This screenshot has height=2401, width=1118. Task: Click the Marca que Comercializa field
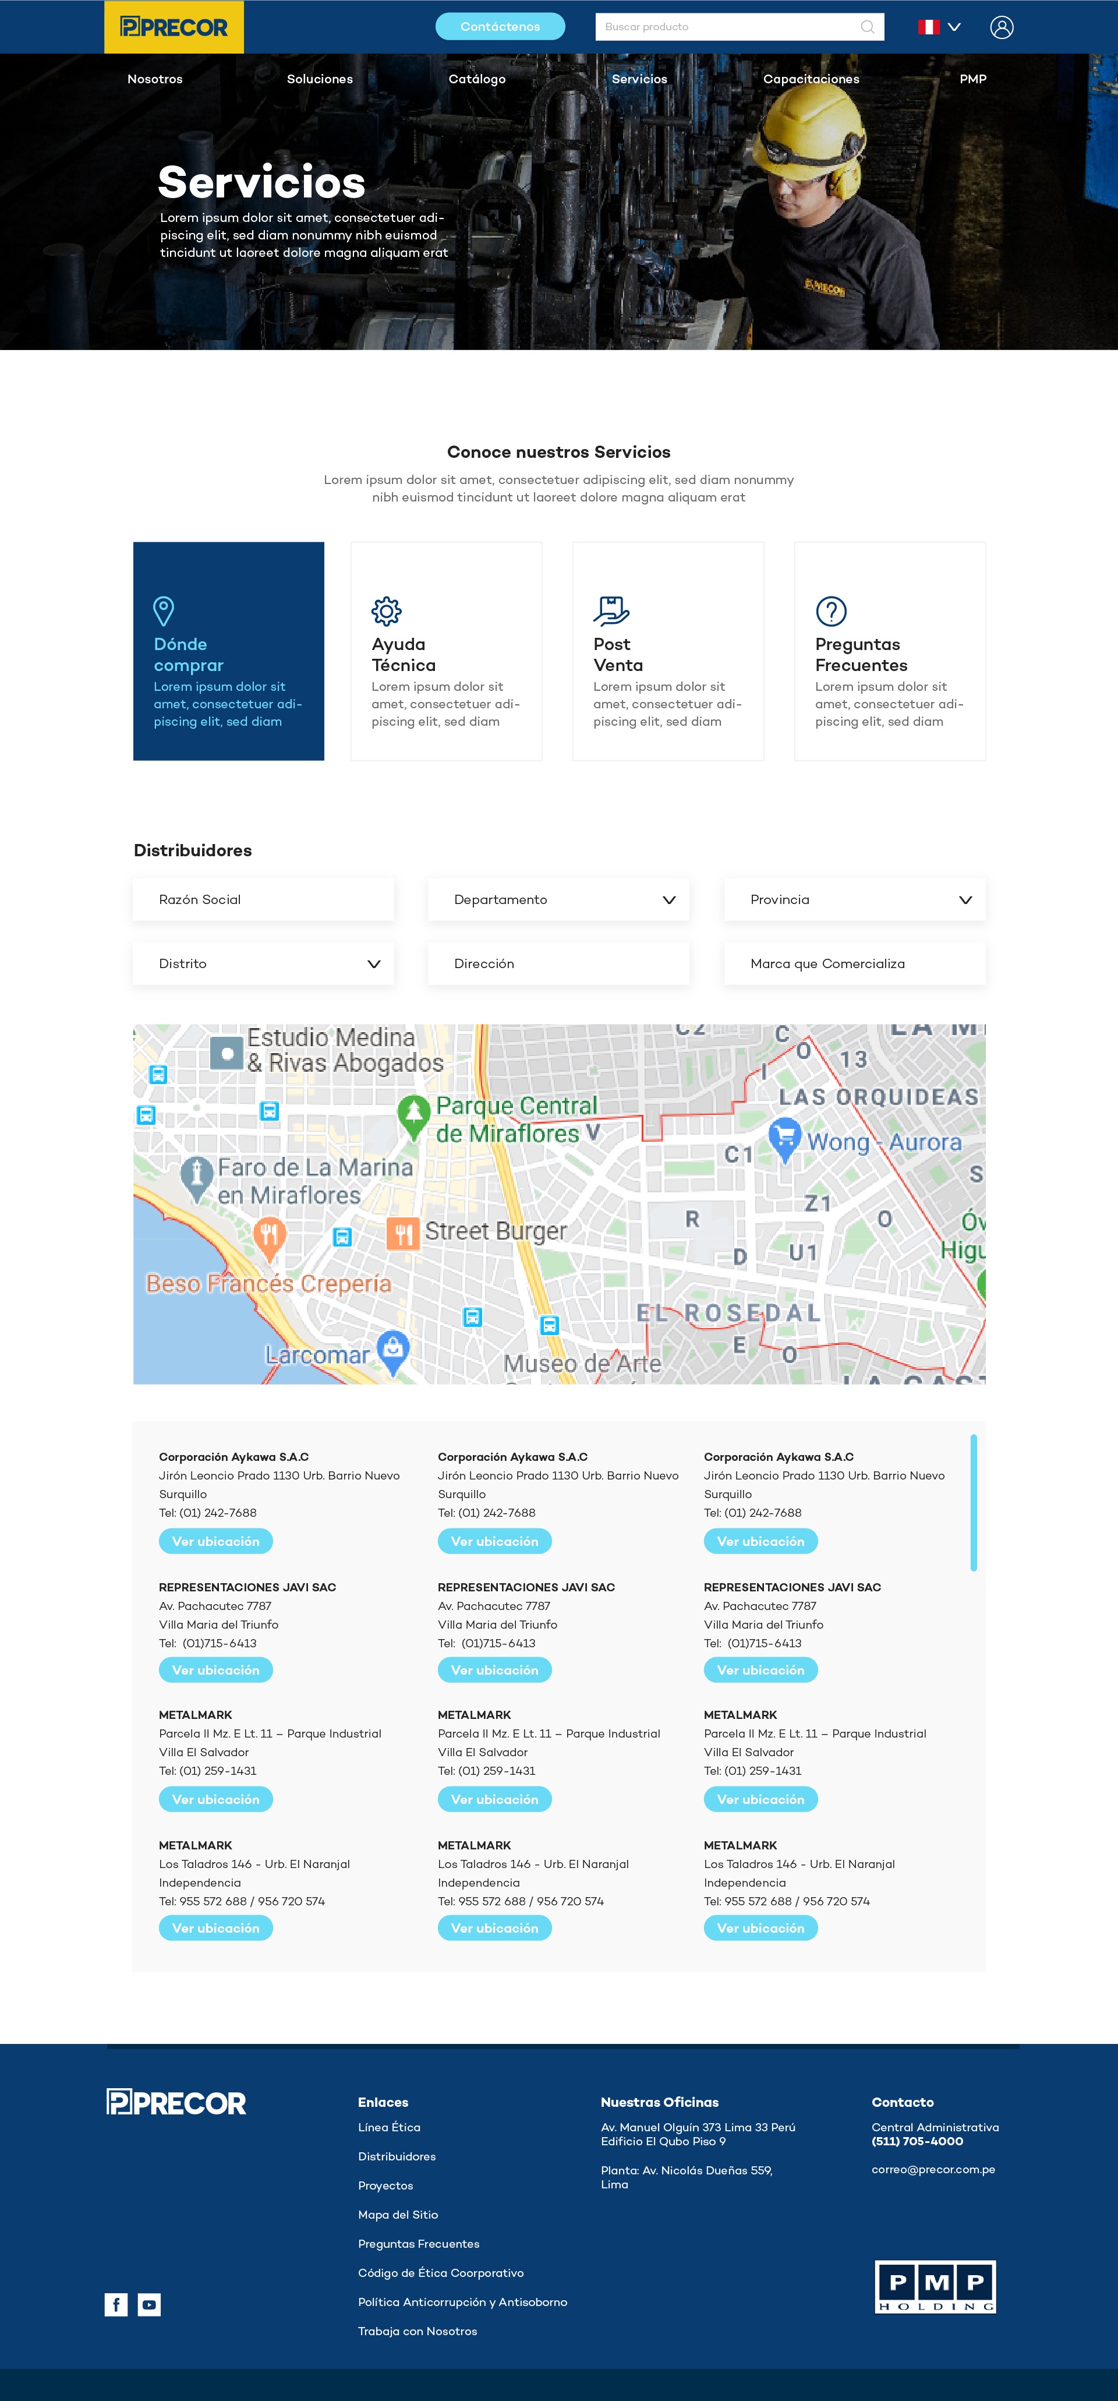click(x=854, y=964)
